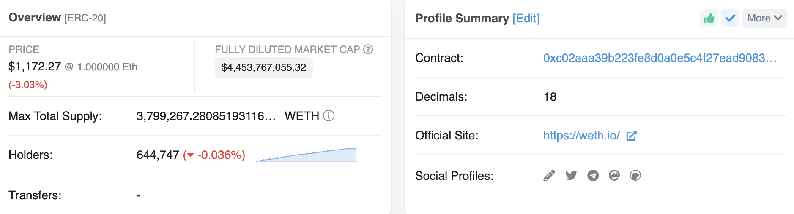Open the CoinMarketCap social profile icon
The height and width of the screenshot is (214, 794).
tap(614, 176)
